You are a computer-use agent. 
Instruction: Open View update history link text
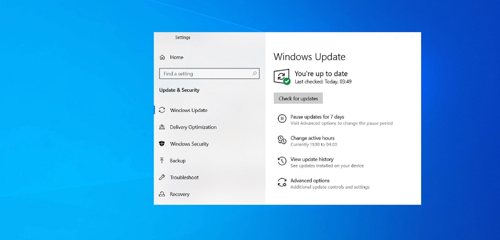pos(312,159)
